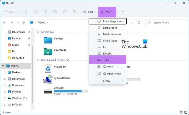Click the monitor icon in address bar
Screen dimensions: 189x115
(x=32, y=23)
